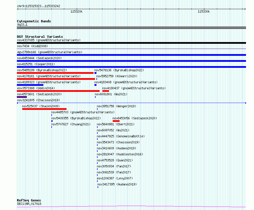Click esv3573368 (Uddin2014) label
Image resolution: width=254 pixels, height=210 pixels.
(36, 88)
